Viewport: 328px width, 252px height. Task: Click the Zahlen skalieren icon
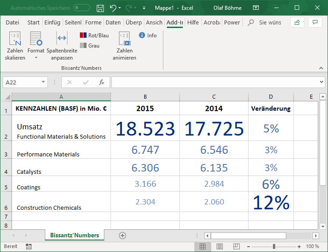(15, 39)
